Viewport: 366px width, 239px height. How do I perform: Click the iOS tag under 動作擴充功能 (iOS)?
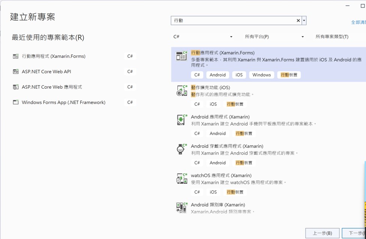[213, 104]
